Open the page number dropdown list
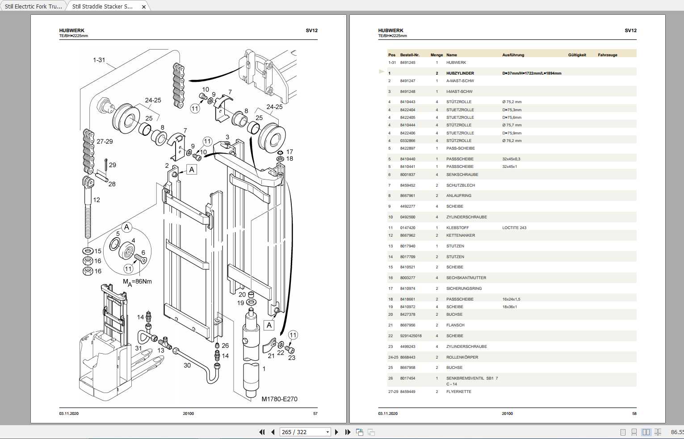The image size is (684, 439). (x=327, y=432)
